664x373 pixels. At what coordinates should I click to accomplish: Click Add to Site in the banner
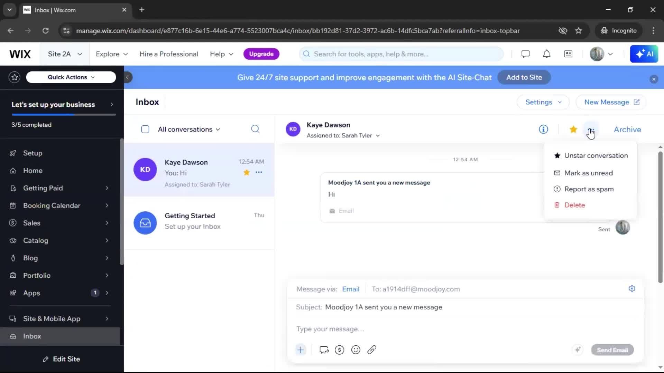[524, 77]
